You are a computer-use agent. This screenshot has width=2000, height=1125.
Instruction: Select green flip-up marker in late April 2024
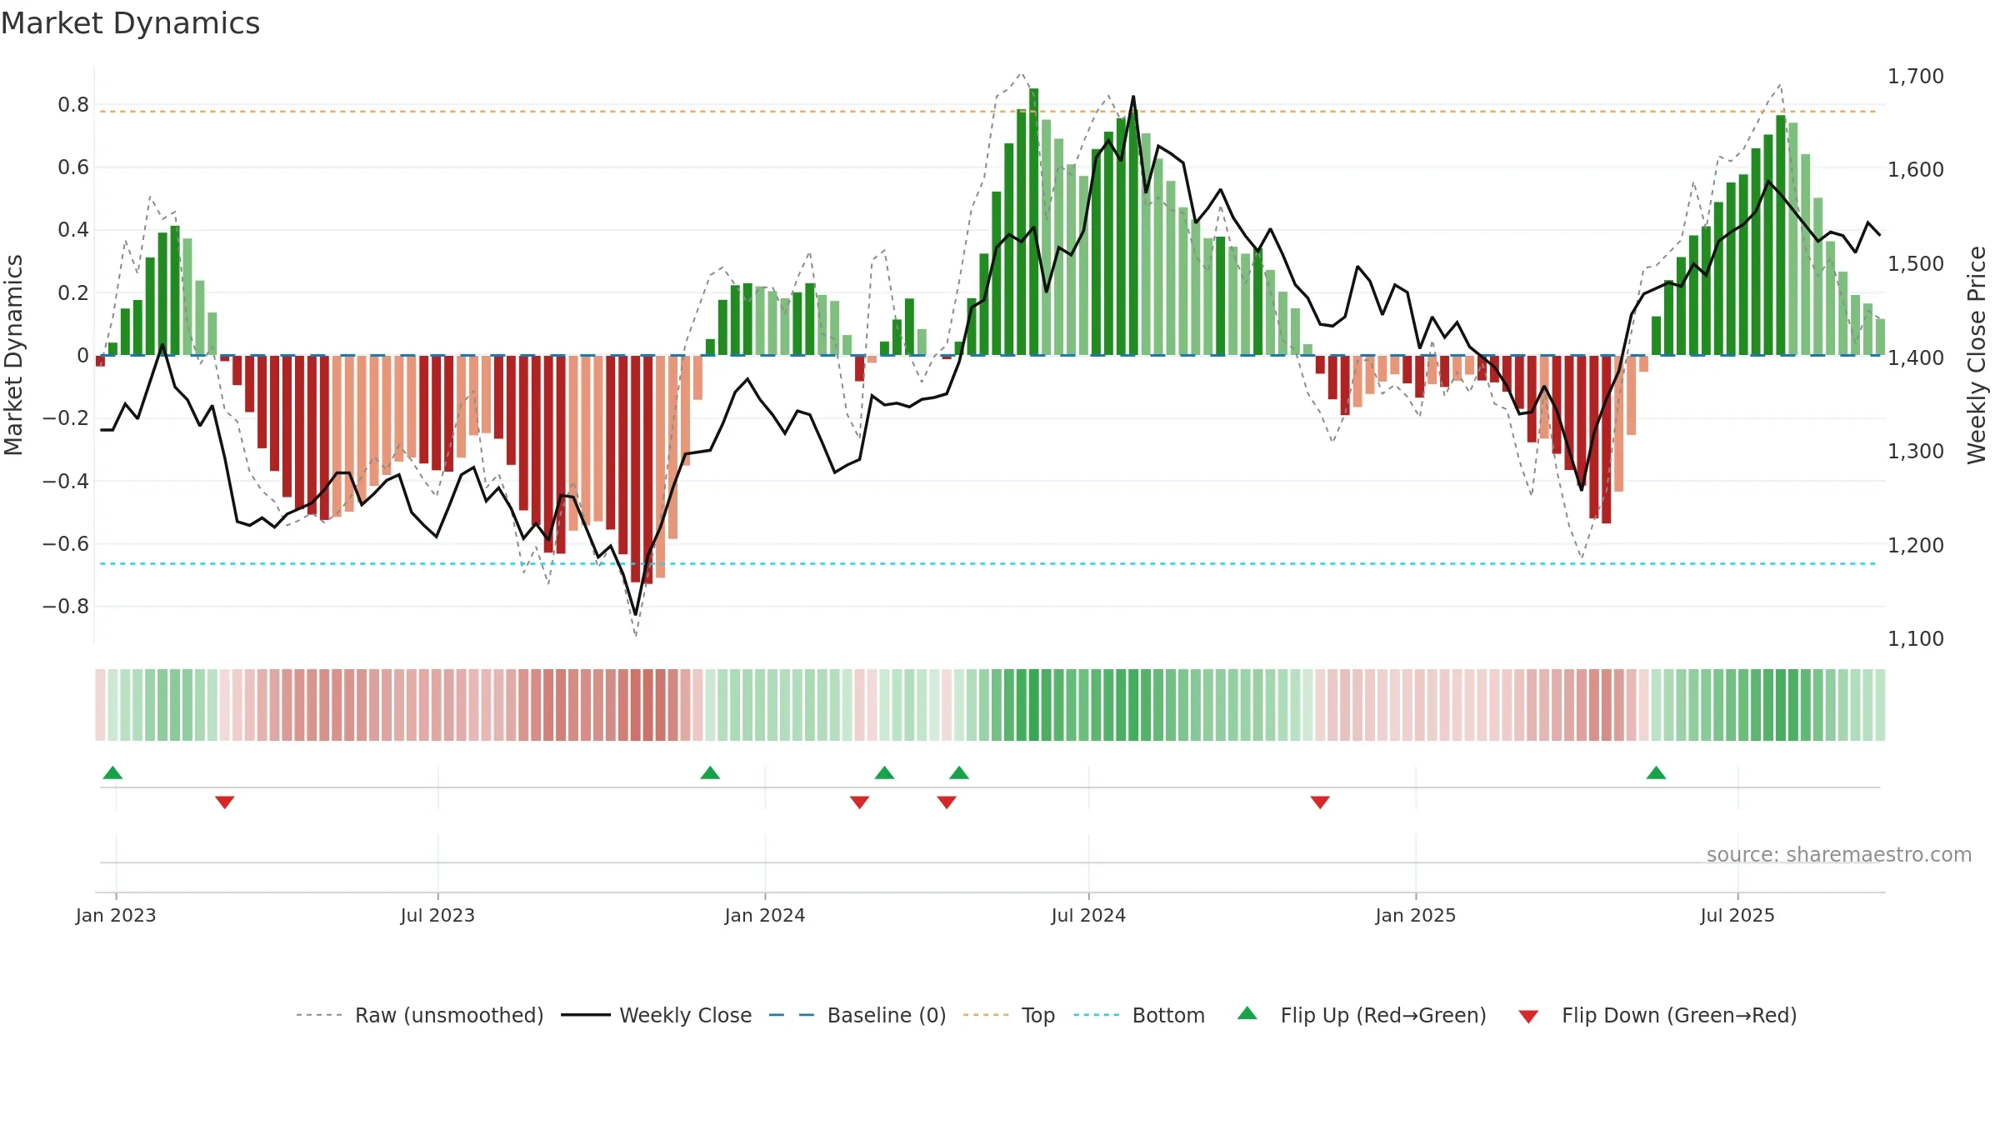coord(959,772)
